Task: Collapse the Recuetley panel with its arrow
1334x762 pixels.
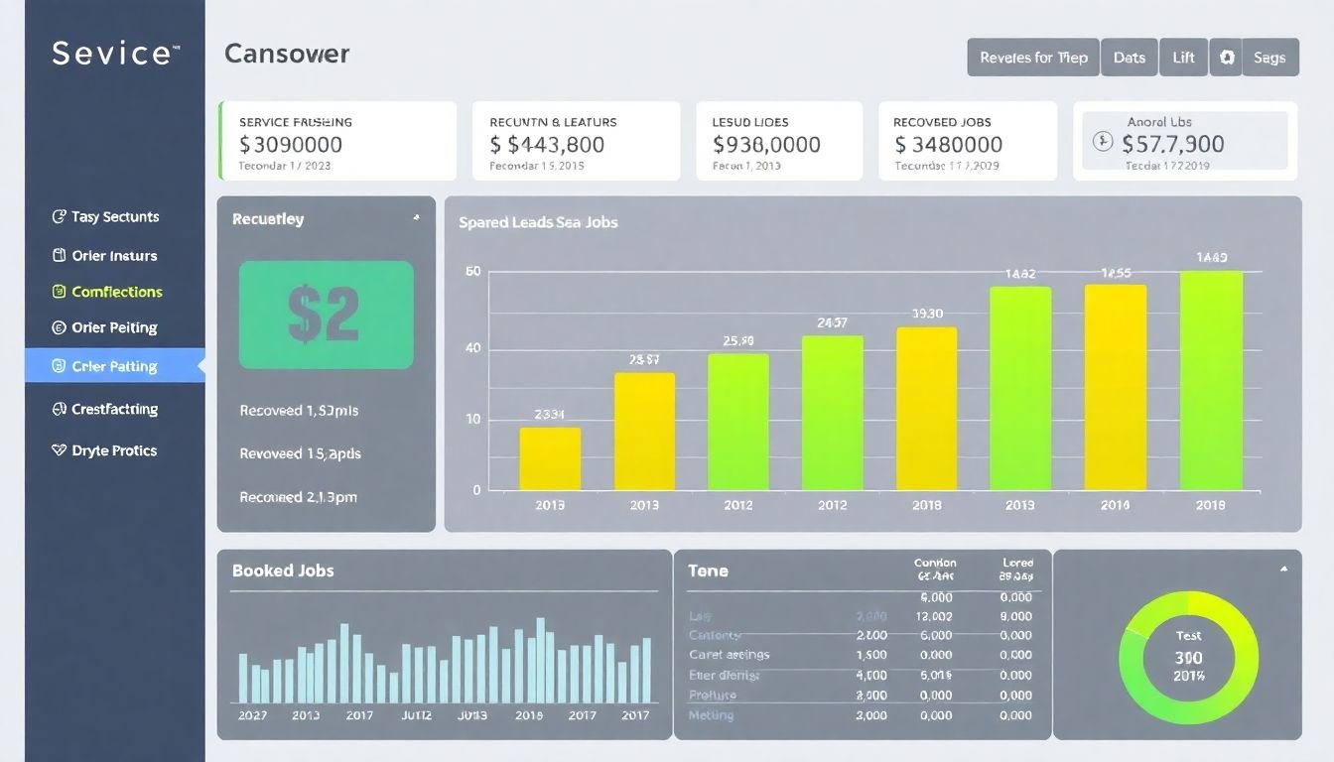Action: [416, 217]
